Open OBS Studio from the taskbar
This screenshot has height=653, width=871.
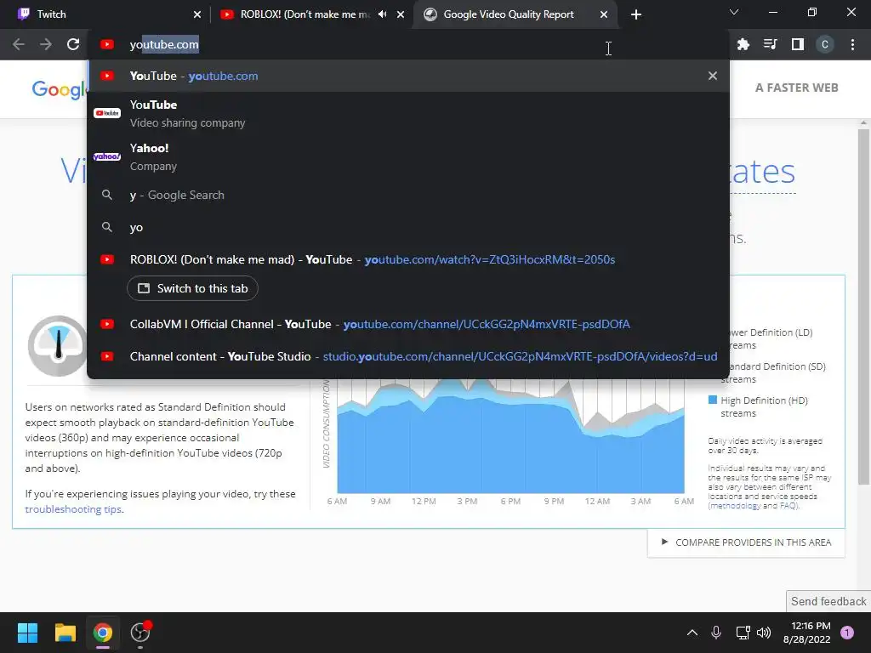click(x=140, y=633)
